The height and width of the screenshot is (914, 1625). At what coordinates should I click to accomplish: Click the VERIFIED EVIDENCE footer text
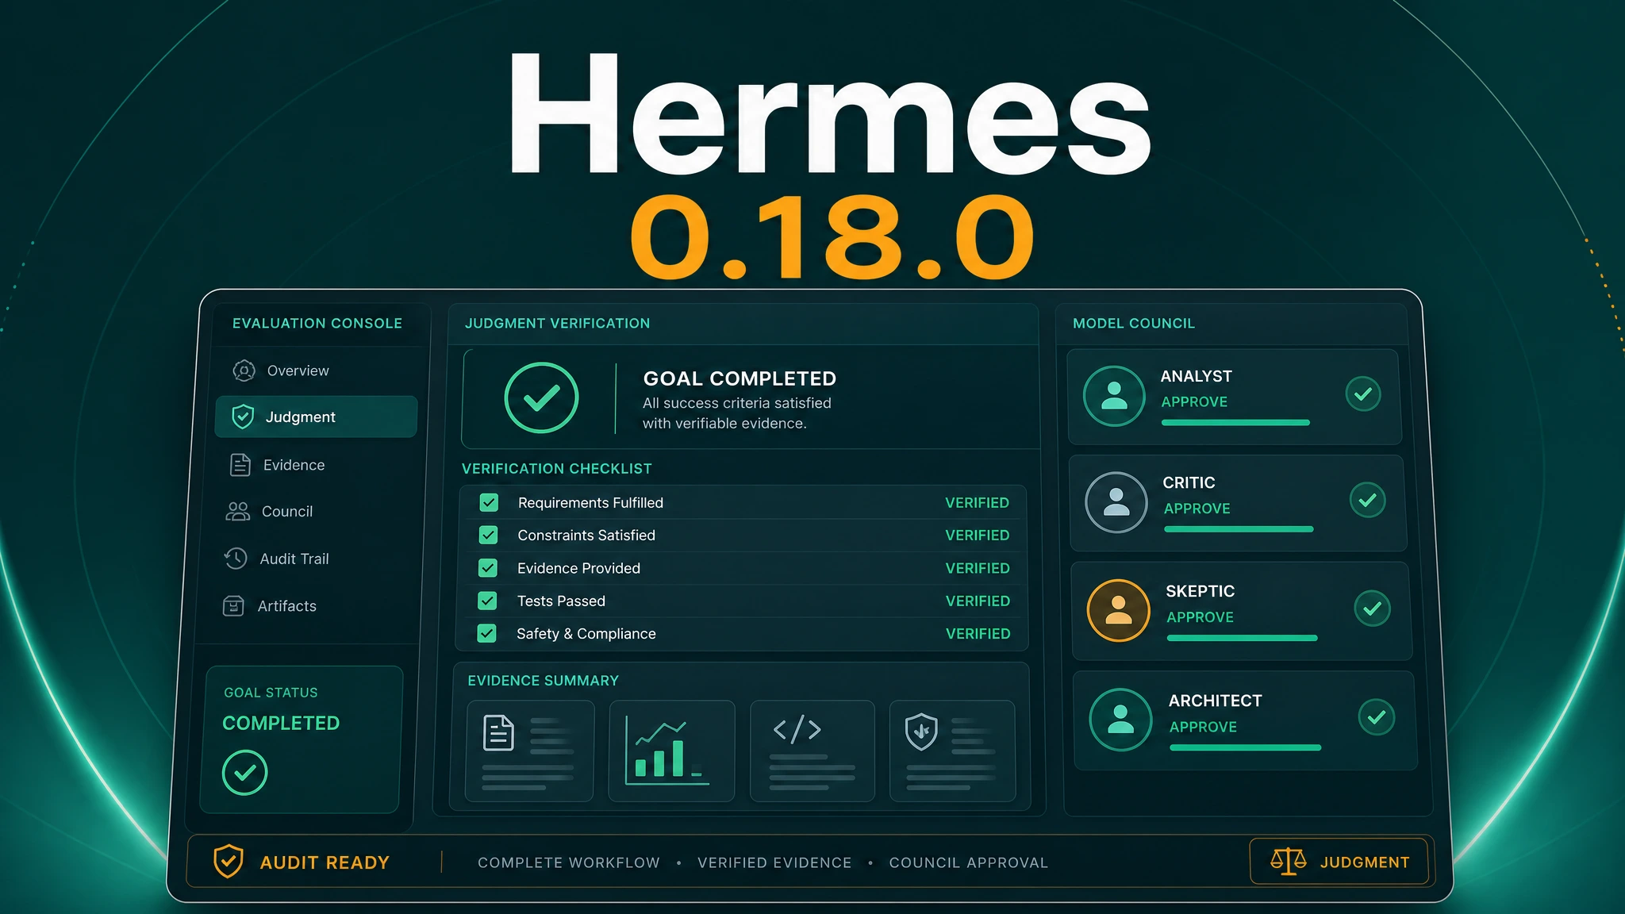click(774, 862)
